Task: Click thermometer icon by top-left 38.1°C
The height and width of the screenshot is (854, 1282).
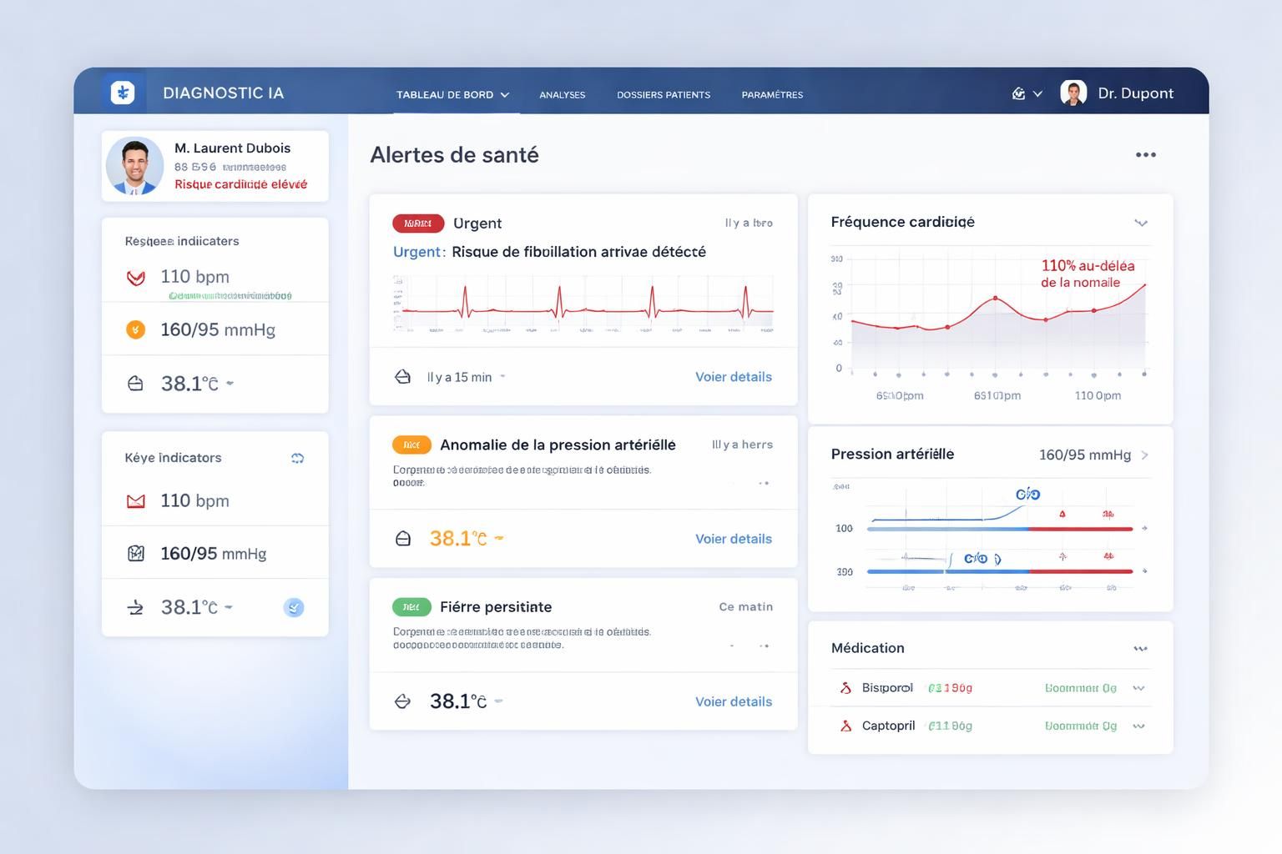Action: coord(135,384)
